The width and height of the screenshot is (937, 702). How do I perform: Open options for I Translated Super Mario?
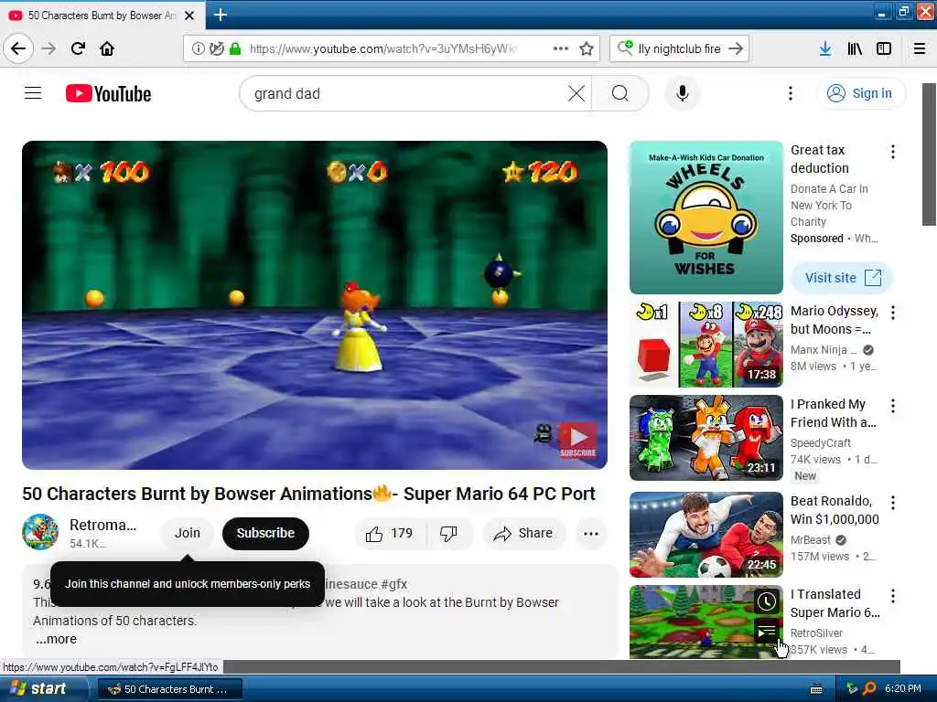(x=893, y=596)
